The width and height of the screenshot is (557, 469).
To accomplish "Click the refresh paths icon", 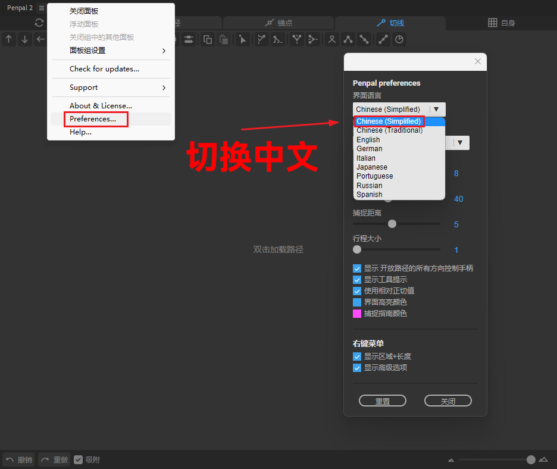I will click(39, 23).
